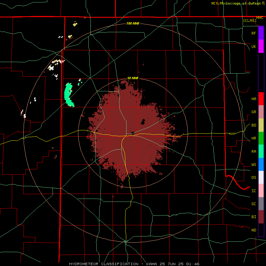Image resolution: width=266 pixels, height=266 pixels.
Task: Click the IC legend label
Action: click(x=254, y=191)
